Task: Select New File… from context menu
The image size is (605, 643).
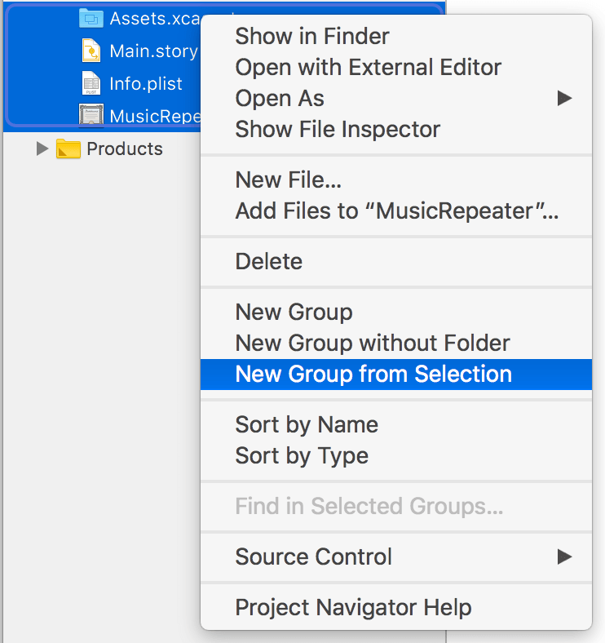Action: point(289,180)
